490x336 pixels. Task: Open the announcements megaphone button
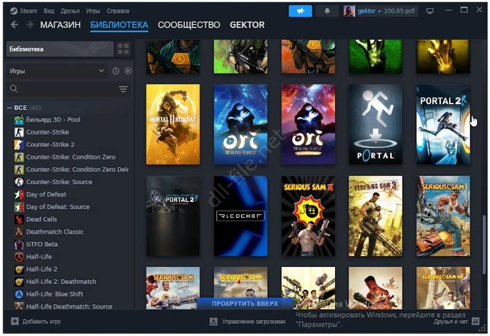click(x=300, y=11)
